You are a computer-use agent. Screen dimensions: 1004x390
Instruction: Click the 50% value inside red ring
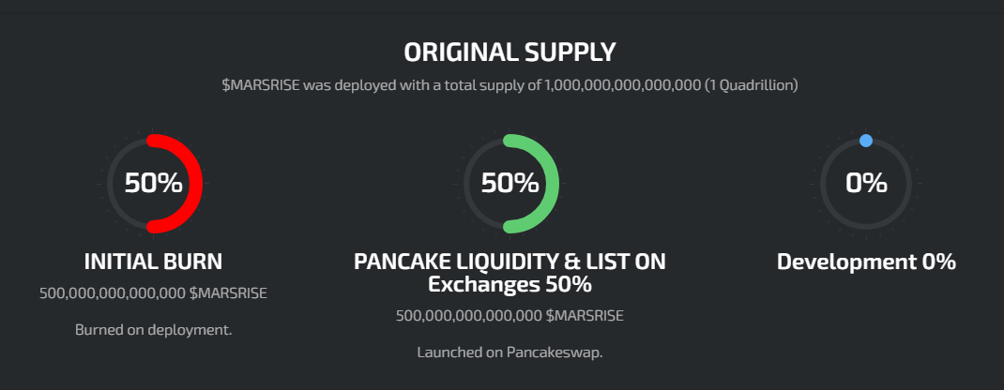coord(154,184)
